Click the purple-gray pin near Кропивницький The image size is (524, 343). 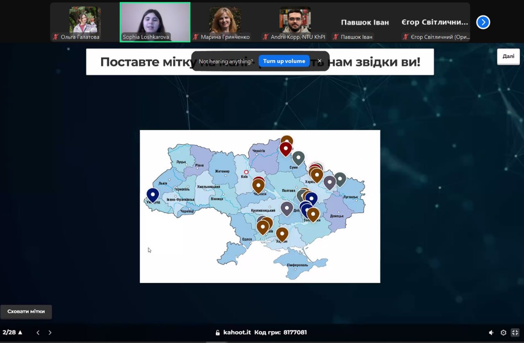[287, 208]
